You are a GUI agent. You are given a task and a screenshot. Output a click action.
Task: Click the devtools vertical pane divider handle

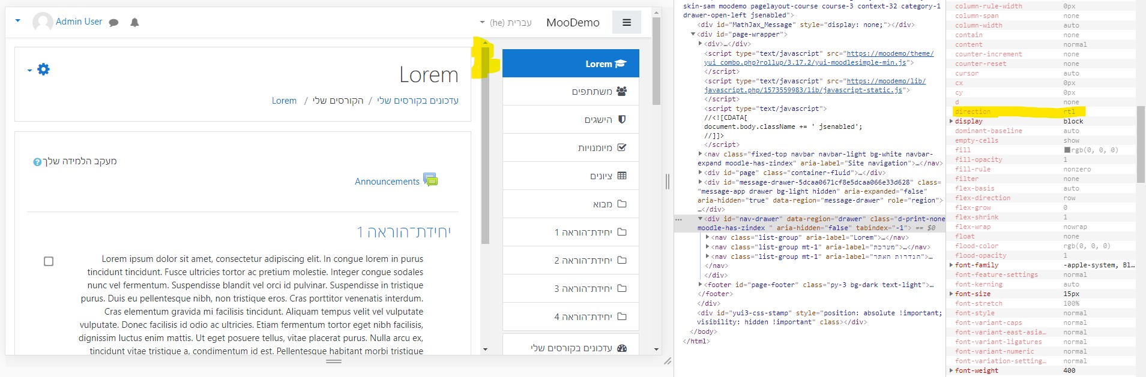(668, 182)
